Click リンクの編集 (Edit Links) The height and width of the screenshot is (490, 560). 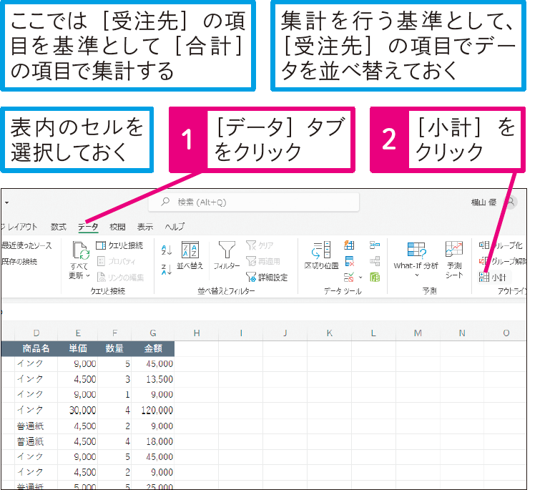pyautogui.click(x=120, y=277)
